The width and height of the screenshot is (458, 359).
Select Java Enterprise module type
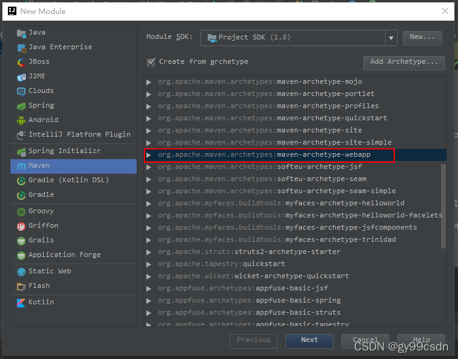point(73,47)
